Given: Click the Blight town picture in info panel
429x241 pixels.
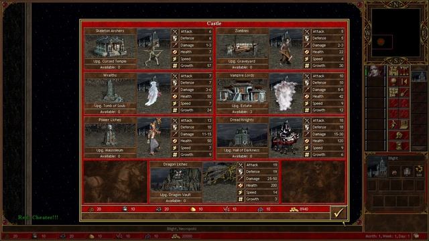Looking at the screenshot, I should coord(377,167).
